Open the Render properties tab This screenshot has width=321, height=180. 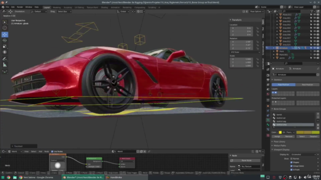(268, 75)
